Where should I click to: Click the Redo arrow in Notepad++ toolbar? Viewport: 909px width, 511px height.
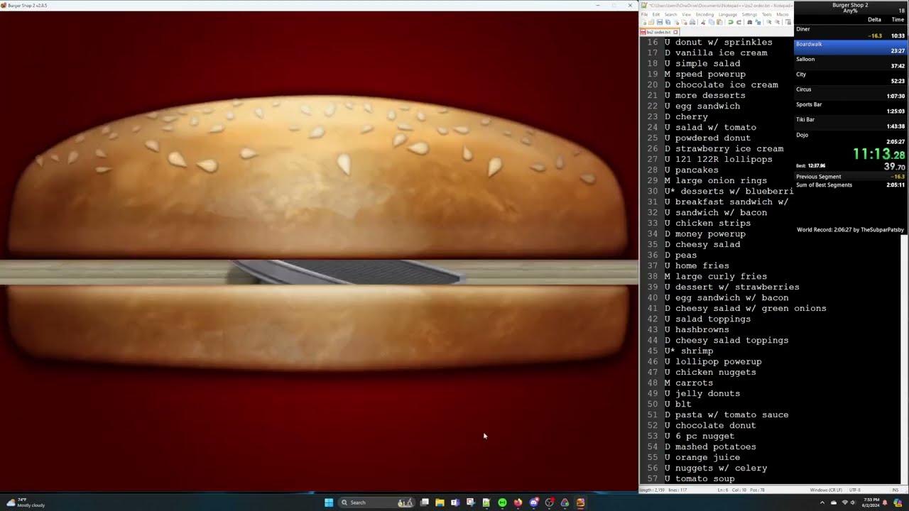coord(739,22)
